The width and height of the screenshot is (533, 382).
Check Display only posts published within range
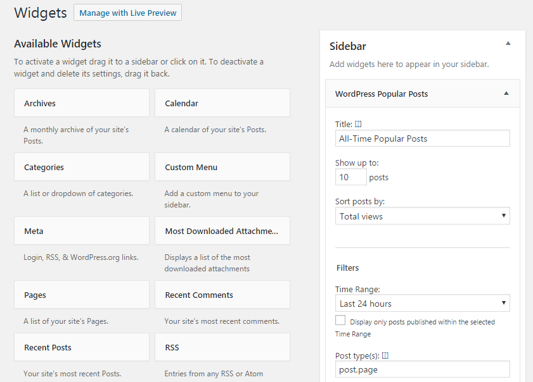coord(340,320)
